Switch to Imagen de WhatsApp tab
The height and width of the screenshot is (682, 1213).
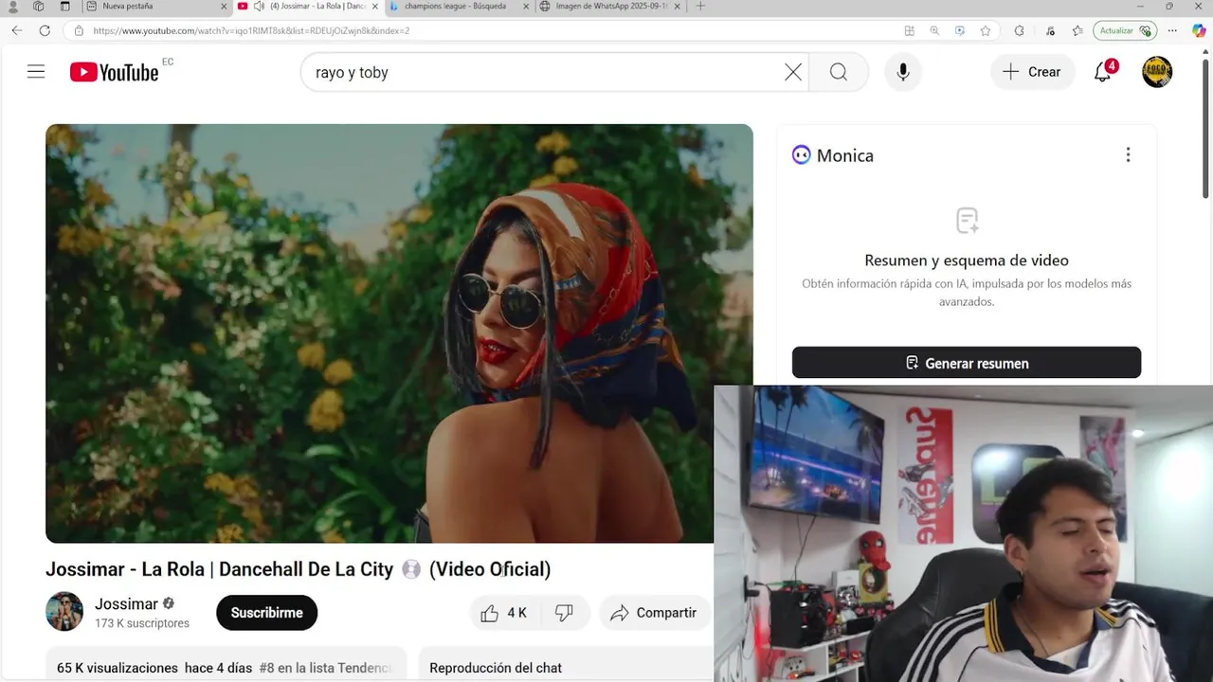click(x=609, y=7)
